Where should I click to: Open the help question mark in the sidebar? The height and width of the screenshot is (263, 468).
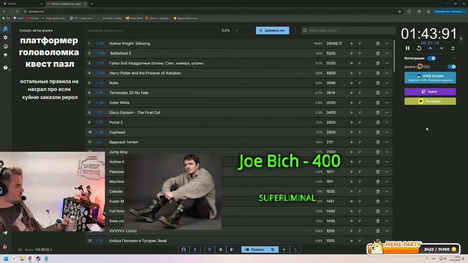click(5, 68)
